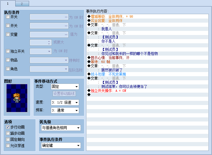212x155 pixels.
Task: Select the text line 我是人
Action: click(x=147, y=29)
